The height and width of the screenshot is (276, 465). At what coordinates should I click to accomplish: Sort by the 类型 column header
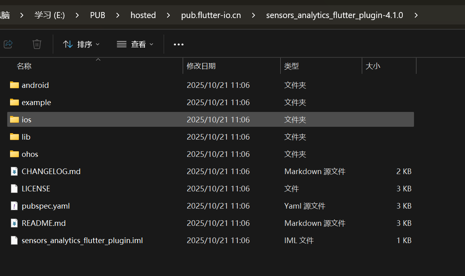[x=291, y=66]
